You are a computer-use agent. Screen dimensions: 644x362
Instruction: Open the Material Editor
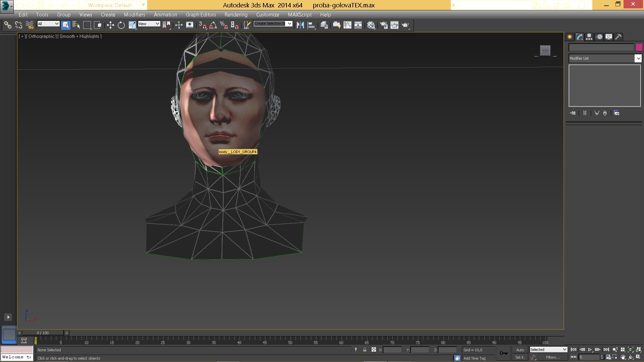[x=371, y=25]
